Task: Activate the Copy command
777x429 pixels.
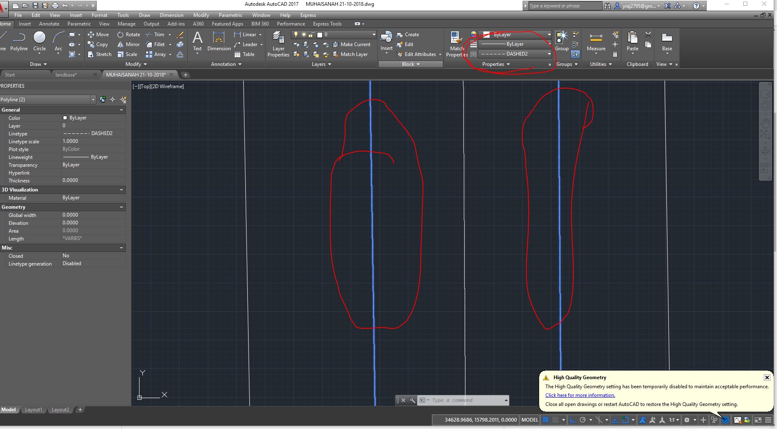Action: pyautogui.click(x=98, y=44)
